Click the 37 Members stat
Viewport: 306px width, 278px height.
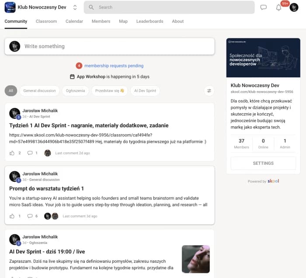point(241,143)
